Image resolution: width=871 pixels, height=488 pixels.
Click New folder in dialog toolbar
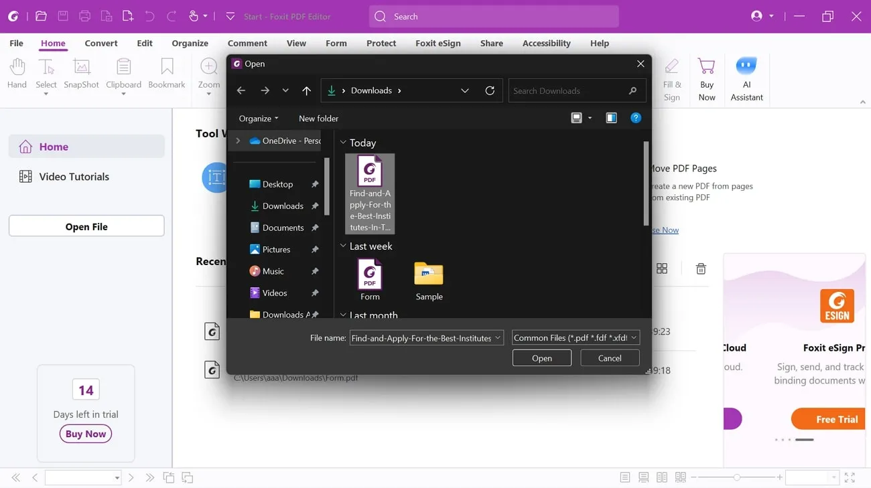click(318, 118)
